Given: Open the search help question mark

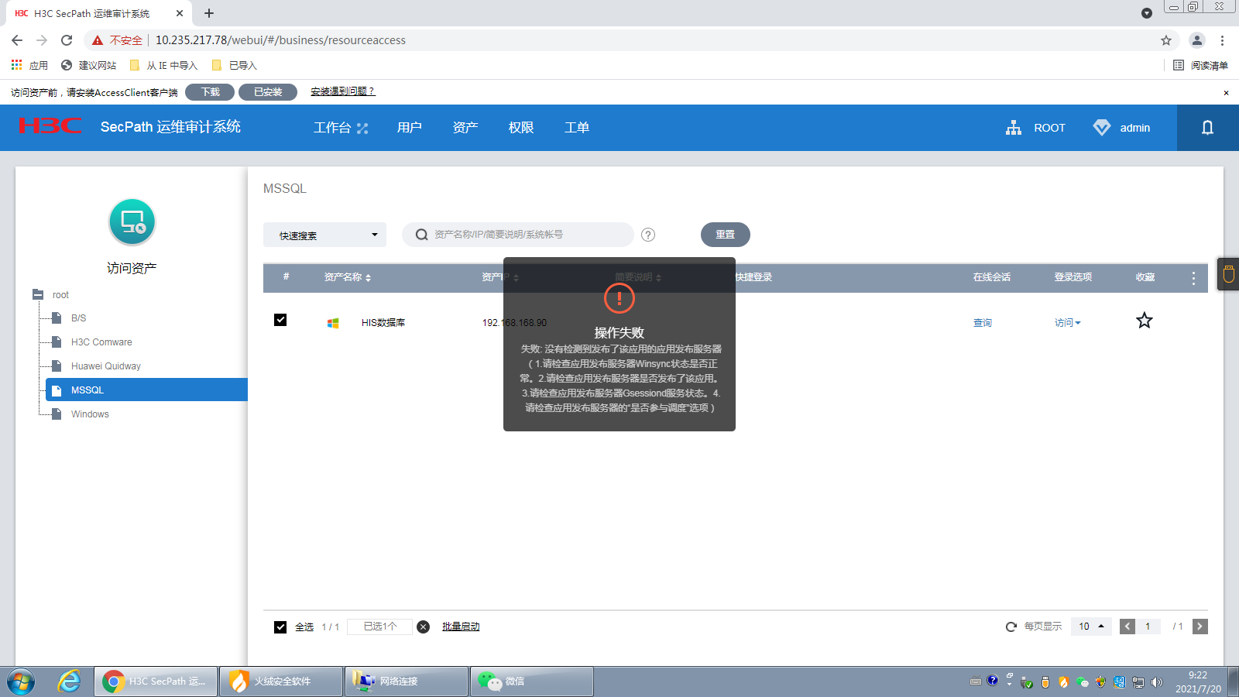Looking at the screenshot, I should click(x=648, y=235).
